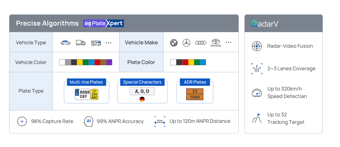340x147 pixels.
Task: Click the ellipsis after vehicle type icons
Action: coord(109,43)
